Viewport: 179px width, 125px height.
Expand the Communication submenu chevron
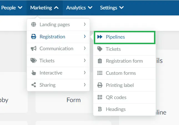(85, 48)
